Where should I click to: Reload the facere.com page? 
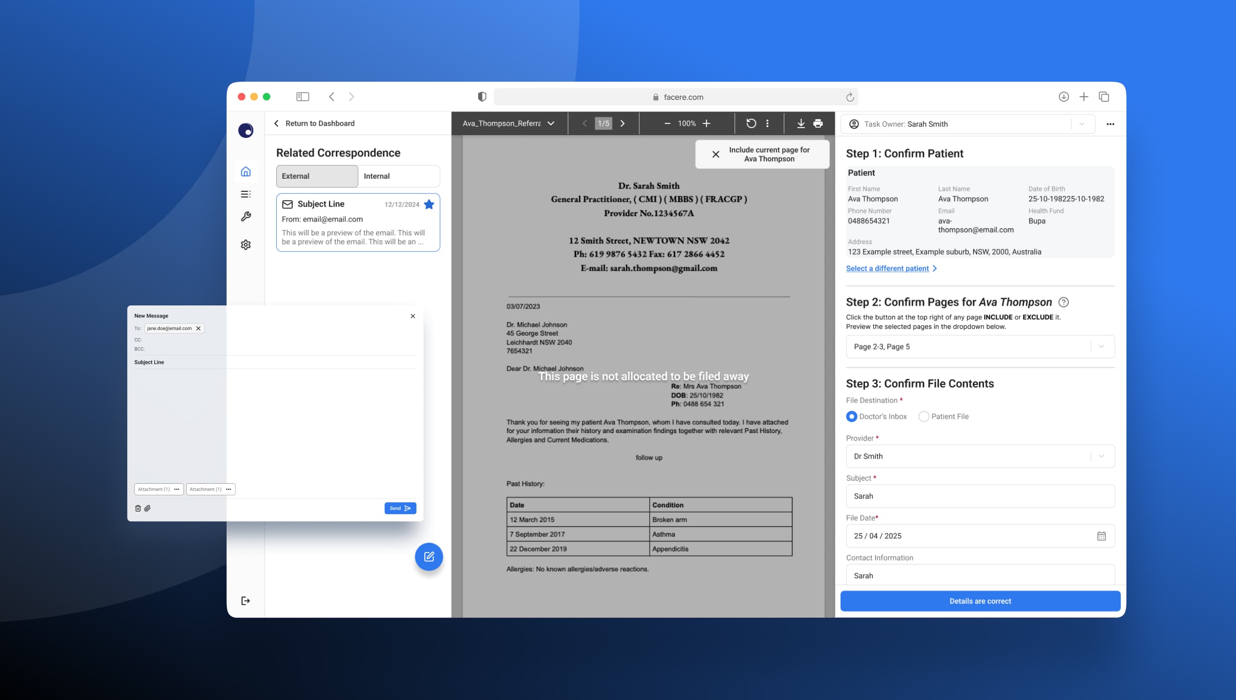coord(850,97)
